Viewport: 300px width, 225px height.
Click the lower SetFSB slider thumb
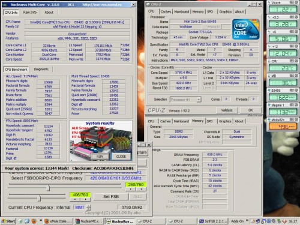(x=39, y=198)
